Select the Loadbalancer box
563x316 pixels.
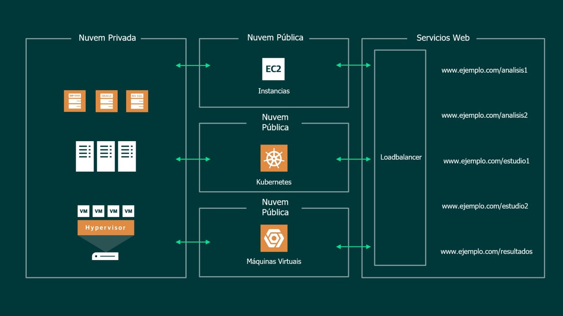pyautogui.click(x=400, y=158)
